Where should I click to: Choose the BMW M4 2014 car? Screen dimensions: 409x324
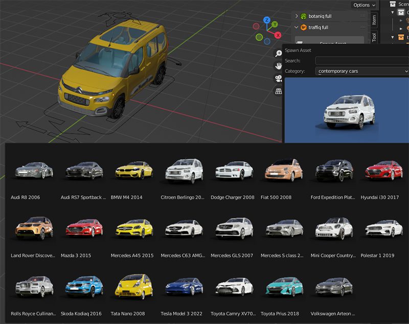(x=134, y=171)
